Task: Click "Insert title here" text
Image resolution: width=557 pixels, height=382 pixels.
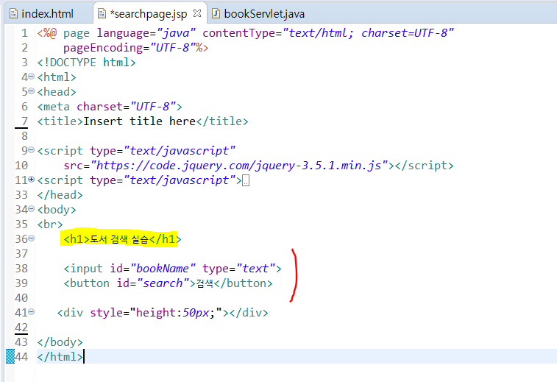Action: [139, 121]
